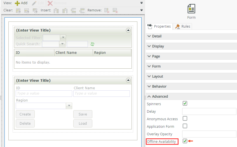Enable the Anonymous Access checkbox
This screenshot has height=147, width=237.
click(185, 119)
